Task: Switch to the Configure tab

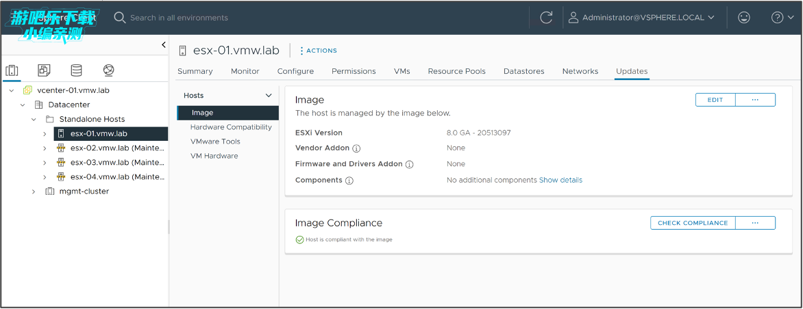Action: (x=295, y=71)
